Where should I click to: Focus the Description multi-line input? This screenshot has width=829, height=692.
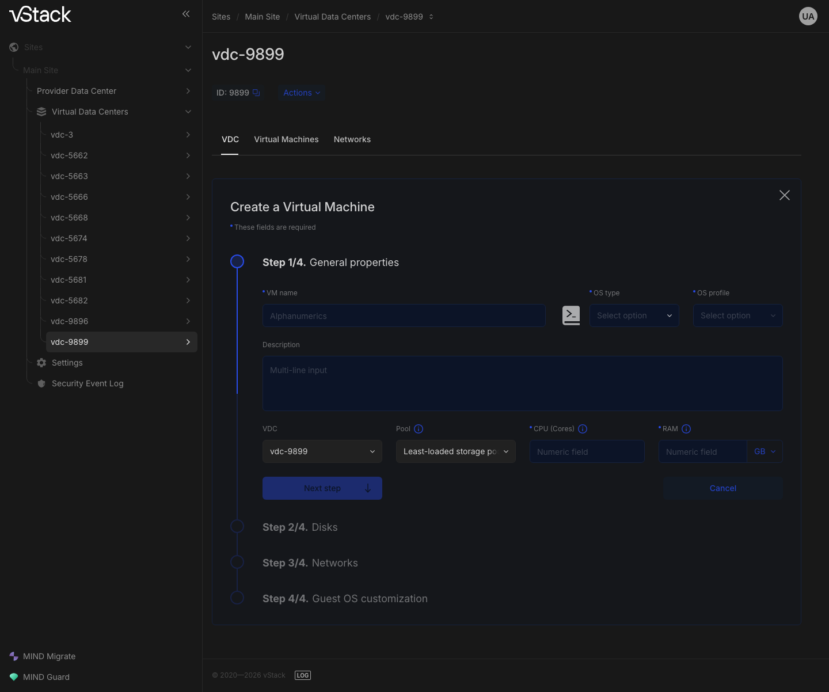523,383
